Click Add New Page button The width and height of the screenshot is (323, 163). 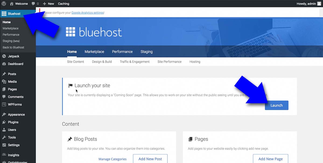coord(271,159)
